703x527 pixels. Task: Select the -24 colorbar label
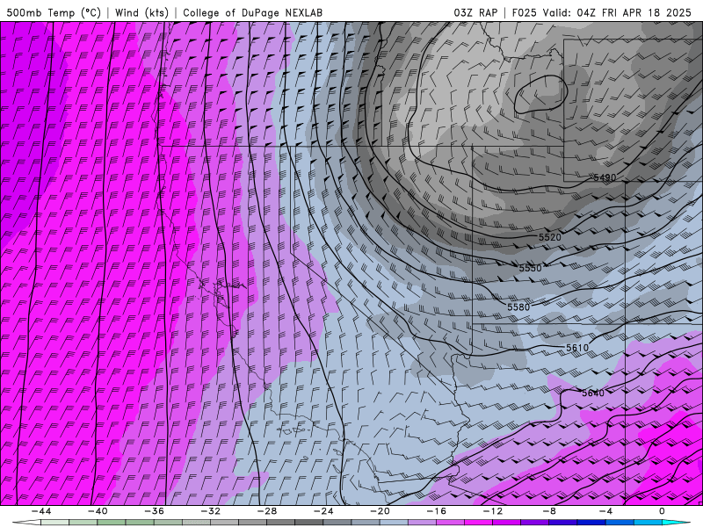(323, 511)
